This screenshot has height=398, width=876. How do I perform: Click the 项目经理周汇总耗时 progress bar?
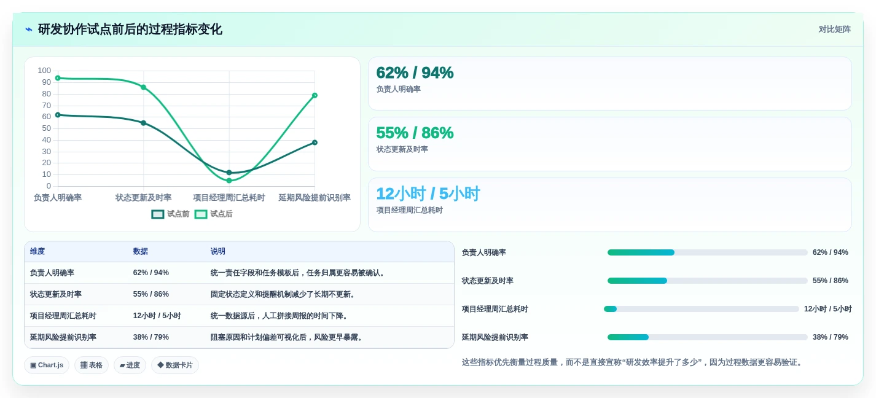[x=702, y=309]
